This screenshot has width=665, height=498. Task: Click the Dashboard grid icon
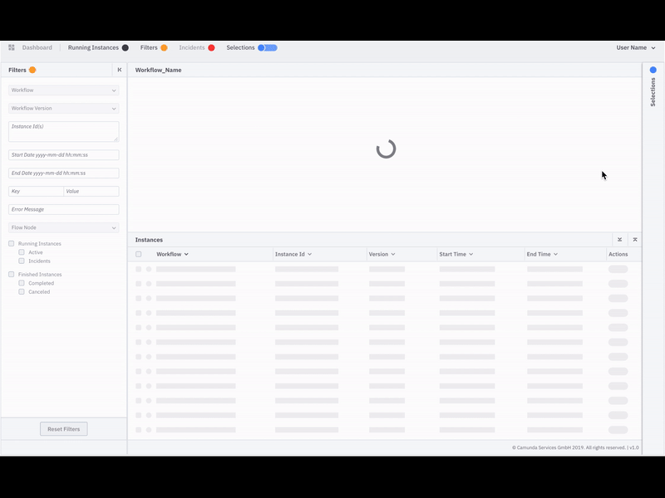pos(12,47)
